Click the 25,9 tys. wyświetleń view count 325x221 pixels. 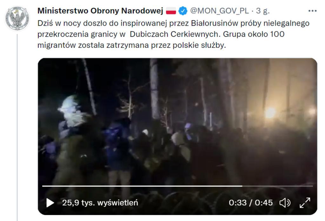click(100, 203)
